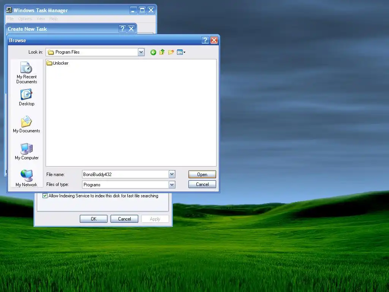Screen dimensions: 389x292
Task: Create a new folder
Action: click(171, 52)
